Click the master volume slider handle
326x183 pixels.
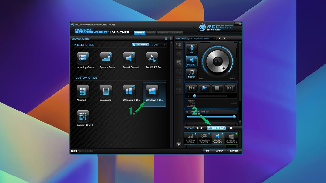point(234,117)
